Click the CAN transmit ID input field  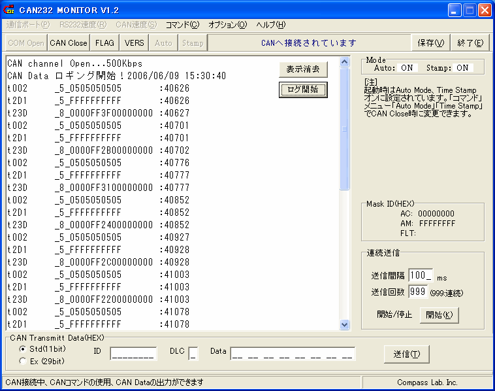tap(133, 354)
